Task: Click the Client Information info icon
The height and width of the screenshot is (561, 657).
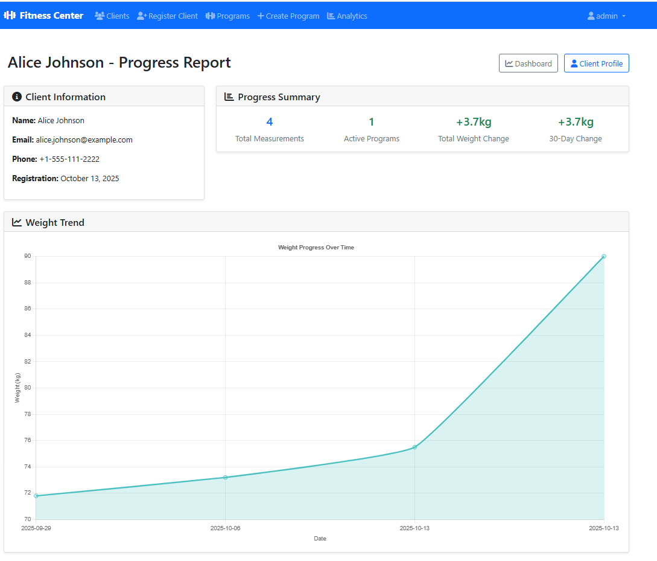Action: (x=17, y=97)
